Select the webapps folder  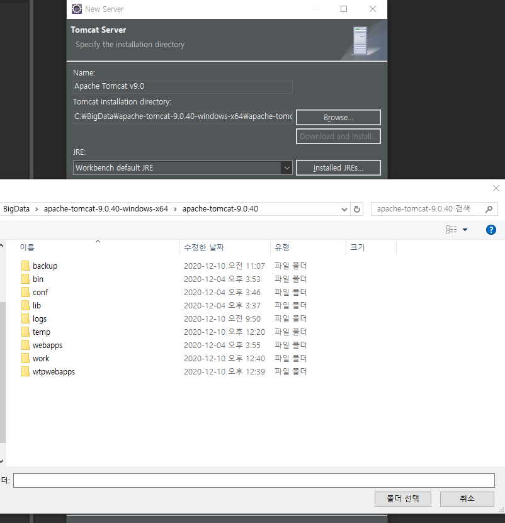(47, 346)
